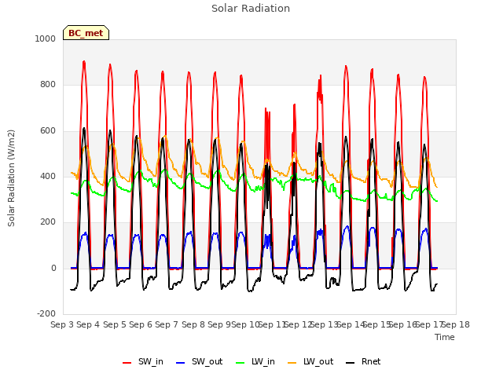Click the 400 y-axis tick label
Image resolution: width=503 pixels, height=377 pixels.
(48, 176)
